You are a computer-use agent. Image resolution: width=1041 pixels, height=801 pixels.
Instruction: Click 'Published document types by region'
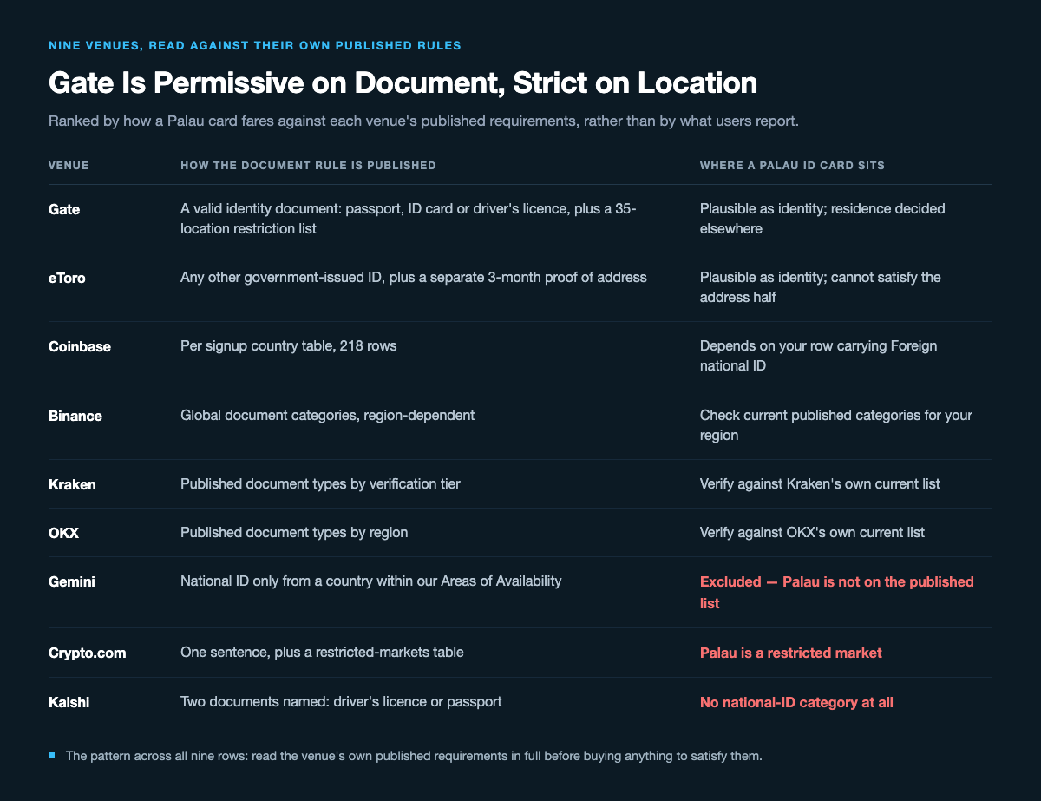coord(294,532)
